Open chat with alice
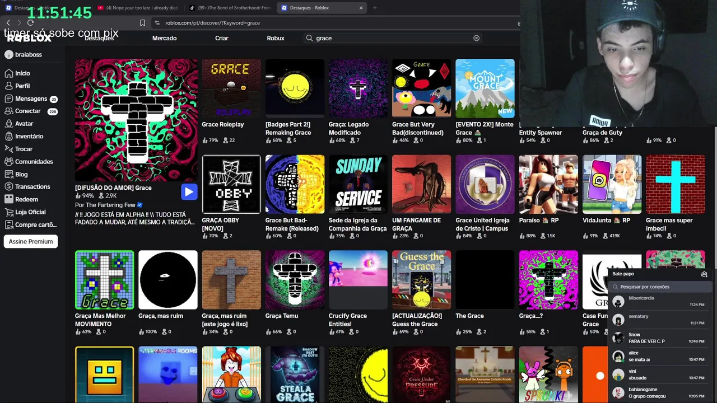This screenshot has height=403, width=717. point(660,356)
